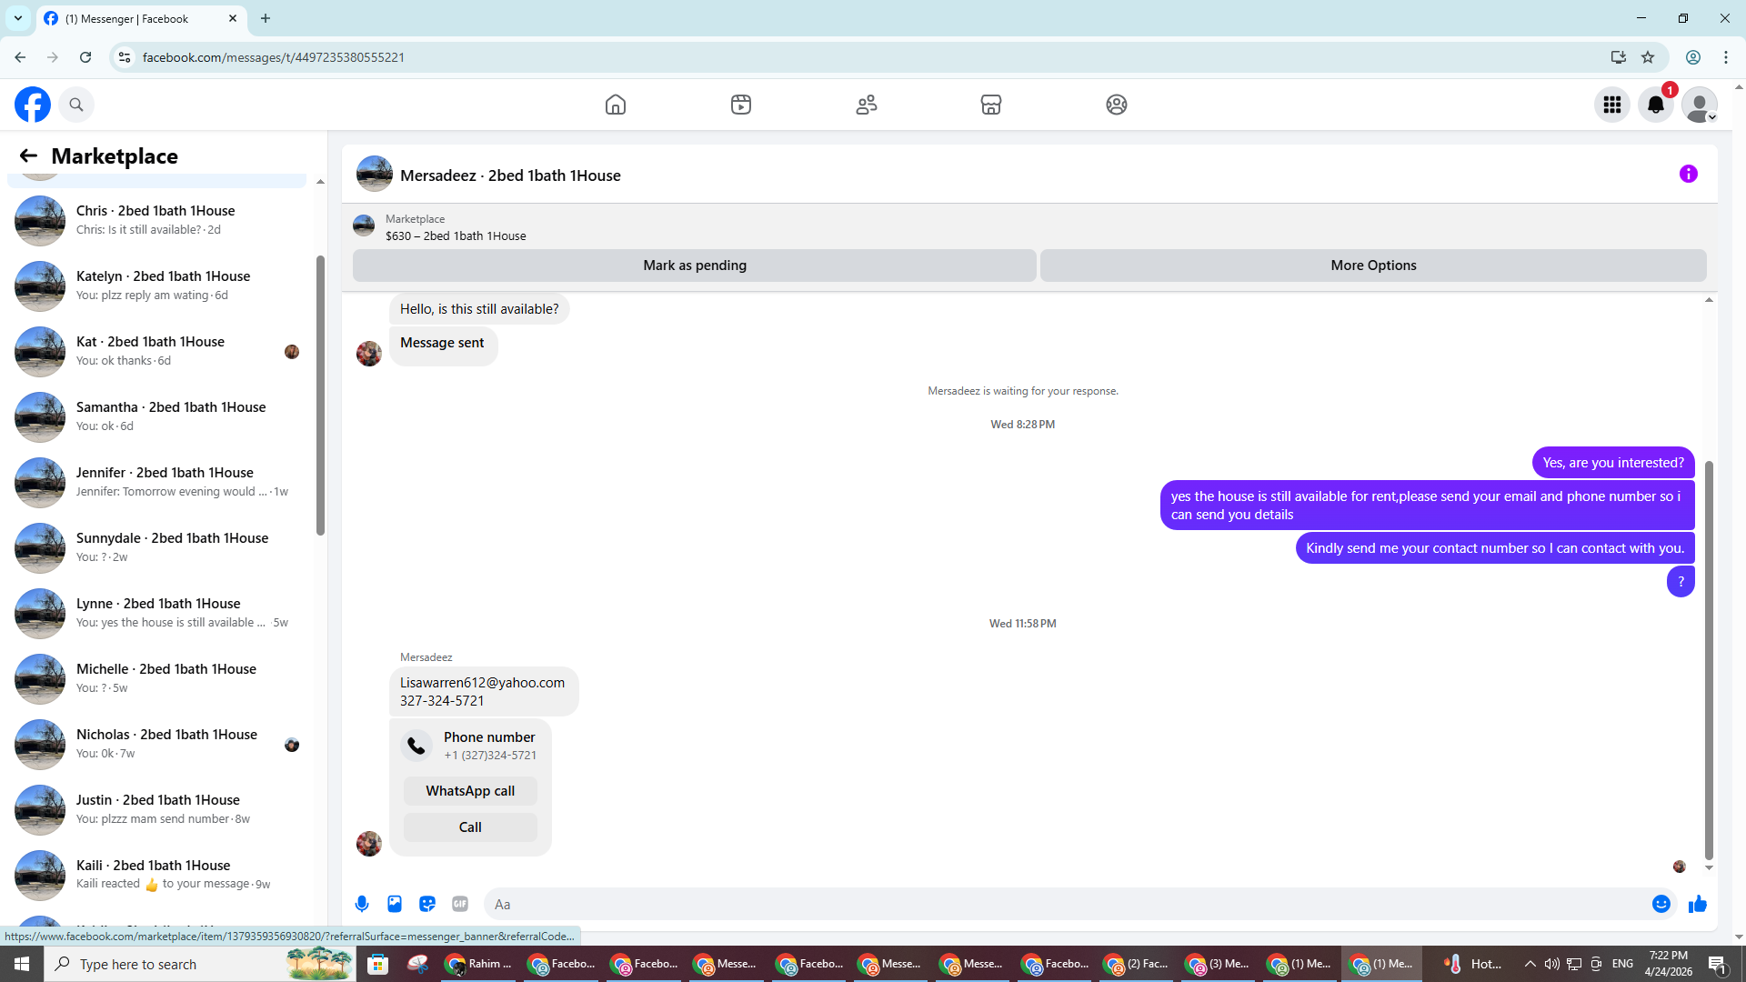This screenshot has height=982, width=1746.
Task: Open the chat with Chris
Action: coord(156,220)
